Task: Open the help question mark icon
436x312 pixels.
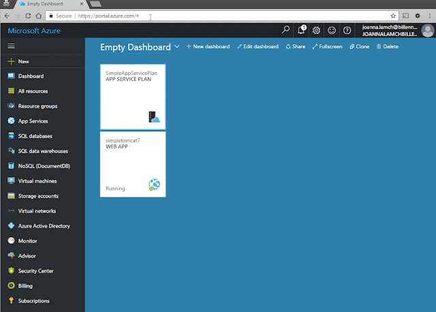Action: click(x=347, y=30)
